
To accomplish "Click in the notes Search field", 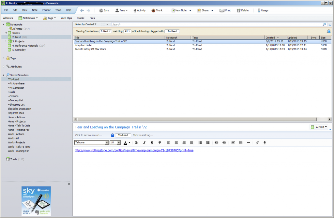I will tap(215, 24).
